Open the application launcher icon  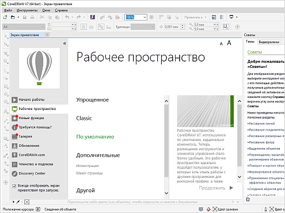(231, 17)
